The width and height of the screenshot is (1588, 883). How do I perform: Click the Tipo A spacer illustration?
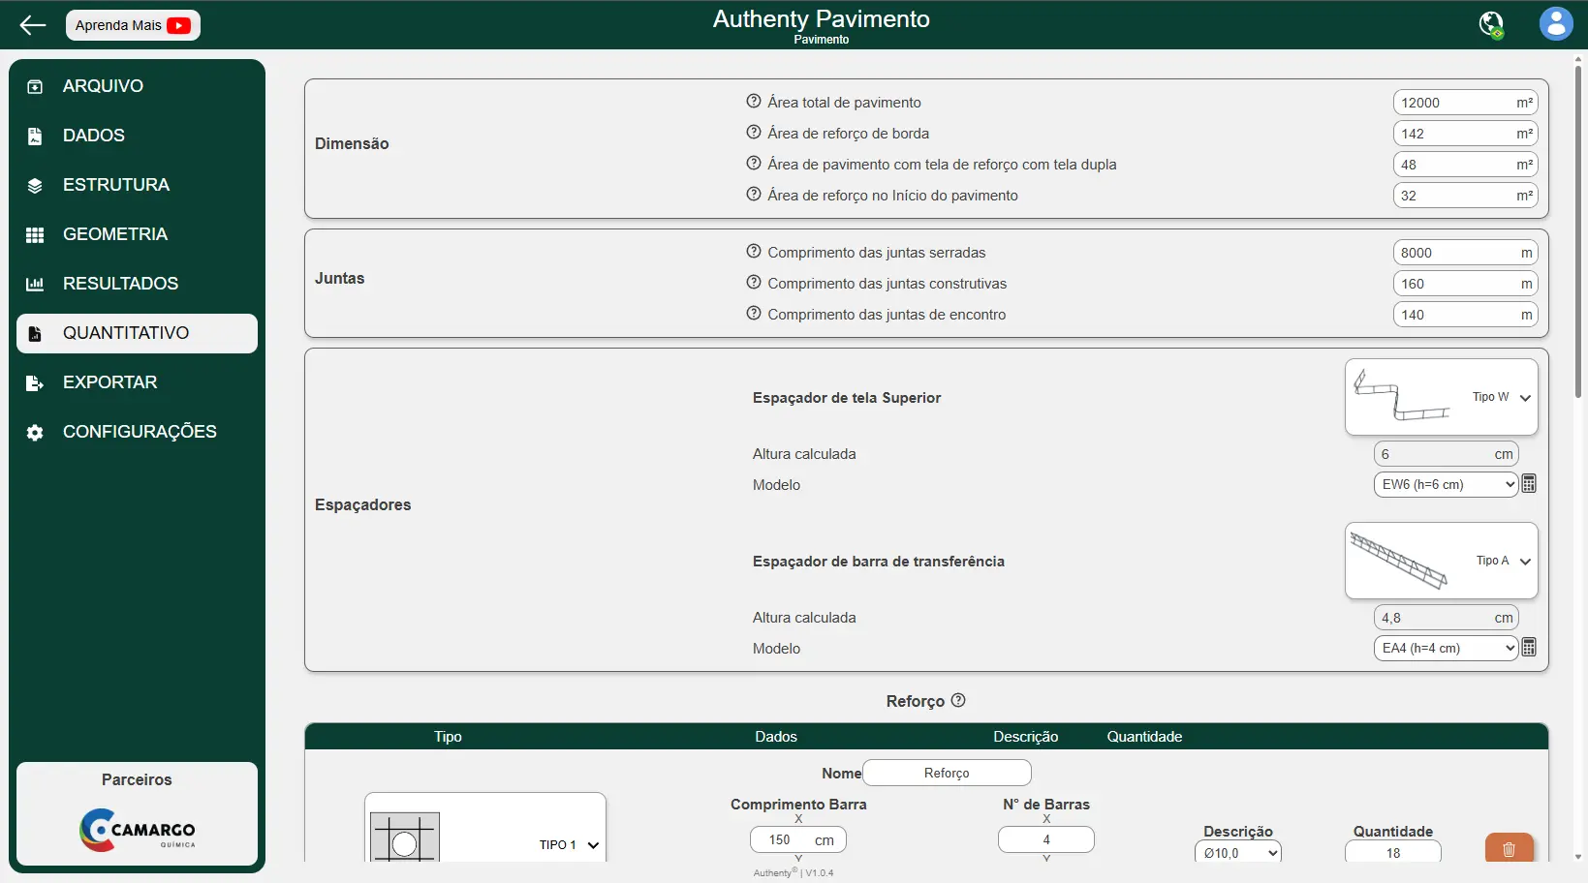click(x=1399, y=561)
